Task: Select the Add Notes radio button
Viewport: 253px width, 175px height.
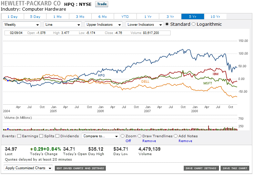Action: [175, 136]
